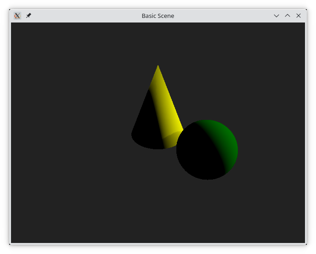Image resolution: width=316 pixels, height=254 pixels.
Task: Click the bottom edge of the sphere
Action: pyautogui.click(x=207, y=178)
